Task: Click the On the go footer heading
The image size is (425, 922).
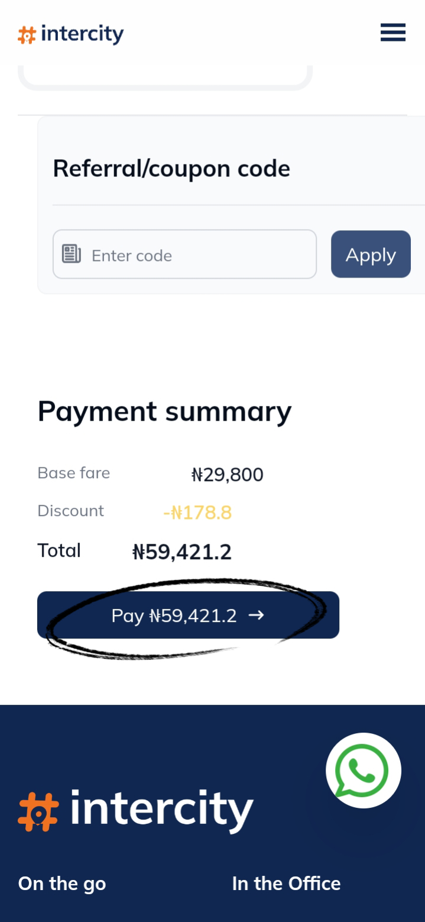Action: coord(62,884)
